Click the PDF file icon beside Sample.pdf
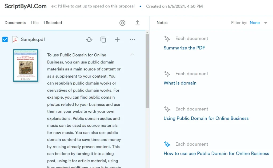 tap(15, 39)
